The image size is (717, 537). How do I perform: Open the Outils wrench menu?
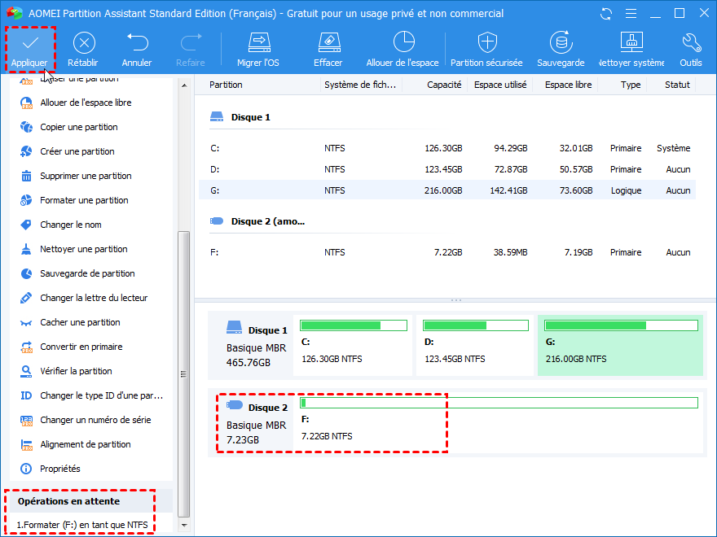click(x=691, y=48)
